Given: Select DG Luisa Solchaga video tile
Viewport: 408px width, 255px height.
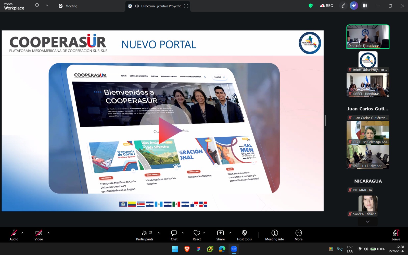Looking at the screenshot, I should pyautogui.click(x=368, y=133).
